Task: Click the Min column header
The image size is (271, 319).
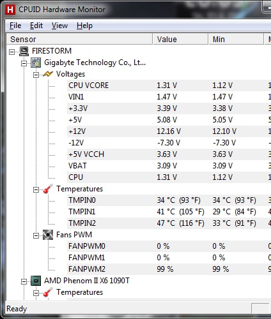Action: click(x=236, y=39)
